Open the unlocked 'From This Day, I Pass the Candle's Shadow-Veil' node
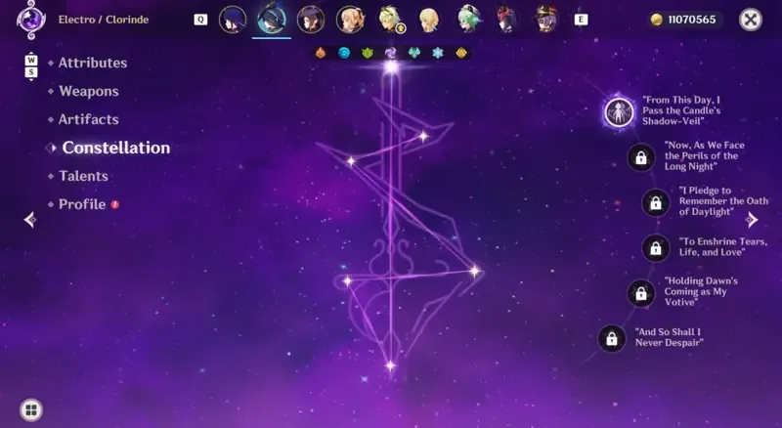 pyautogui.click(x=619, y=111)
